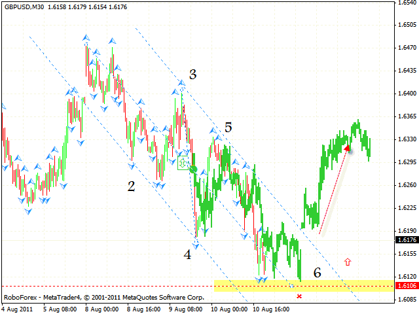419x314 pixels.
Task: Select the red dashed forecast arrow line
Action: (x=333, y=191)
